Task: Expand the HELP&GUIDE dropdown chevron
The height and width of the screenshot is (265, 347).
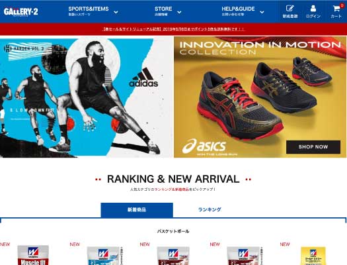Action: click(x=262, y=12)
